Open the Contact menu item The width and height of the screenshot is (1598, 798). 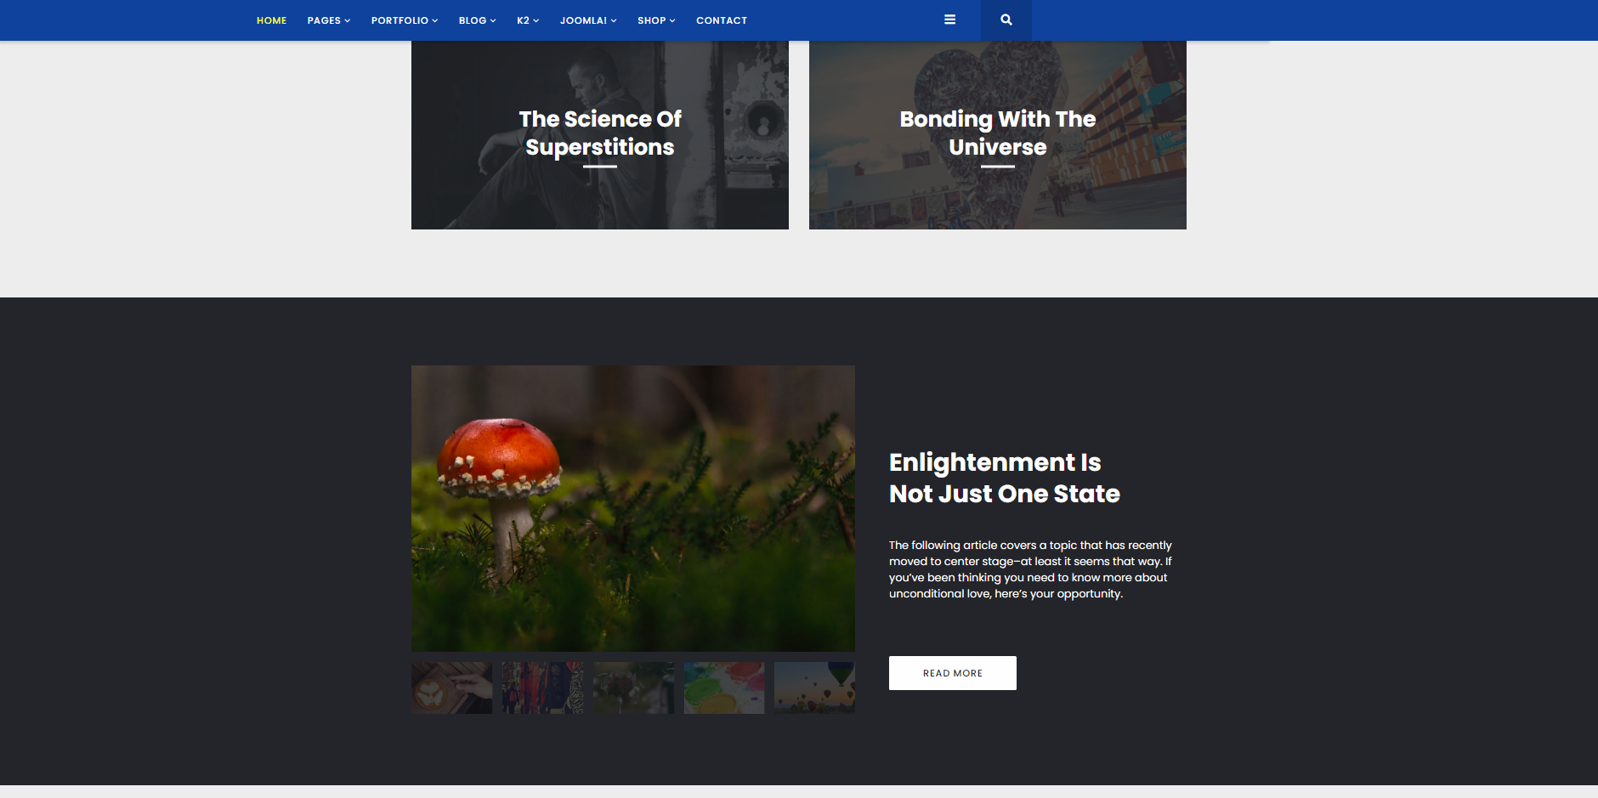(x=722, y=20)
